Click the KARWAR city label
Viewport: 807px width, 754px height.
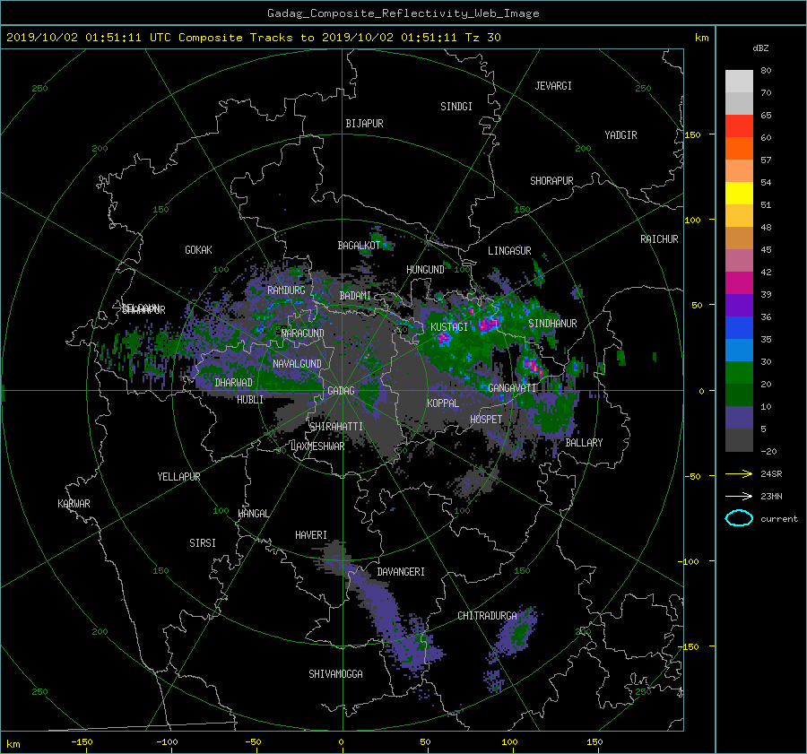click(x=74, y=503)
